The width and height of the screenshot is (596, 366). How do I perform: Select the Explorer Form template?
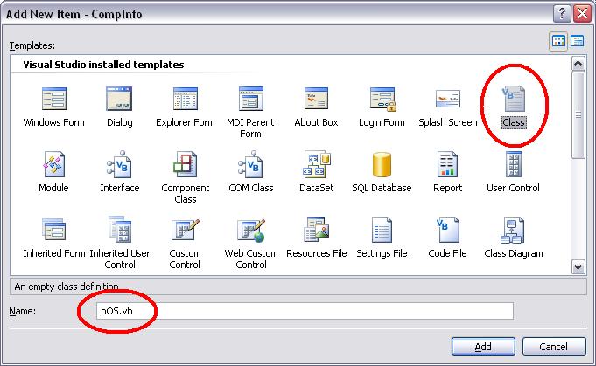[186, 107]
